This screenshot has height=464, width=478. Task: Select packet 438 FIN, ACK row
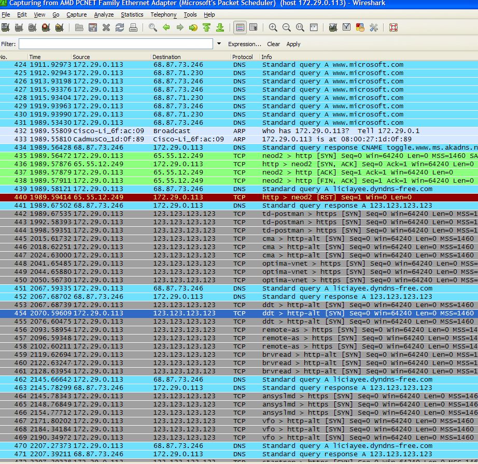pyautogui.click(x=239, y=181)
